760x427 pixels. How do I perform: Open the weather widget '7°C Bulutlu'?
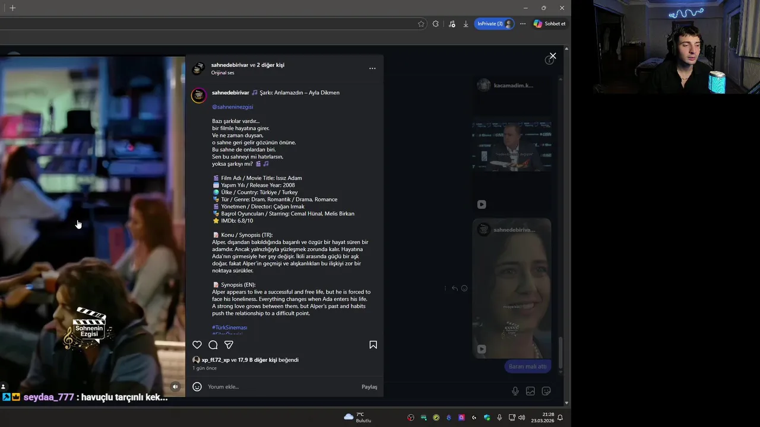357,418
